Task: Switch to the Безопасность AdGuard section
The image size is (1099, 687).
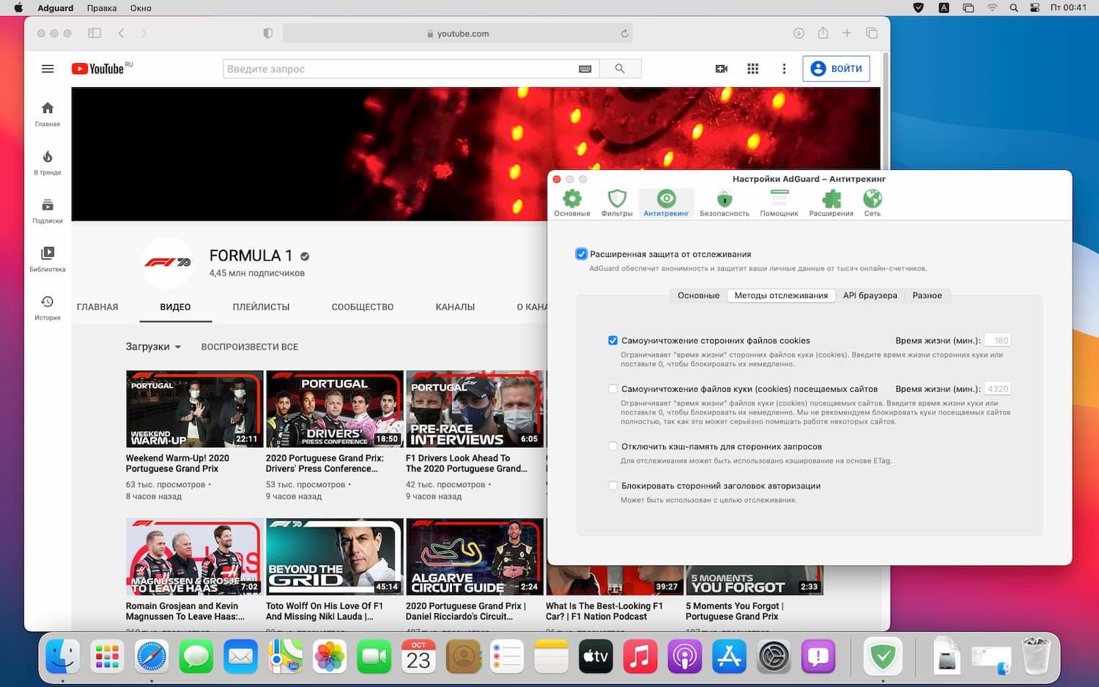Action: (x=724, y=202)
